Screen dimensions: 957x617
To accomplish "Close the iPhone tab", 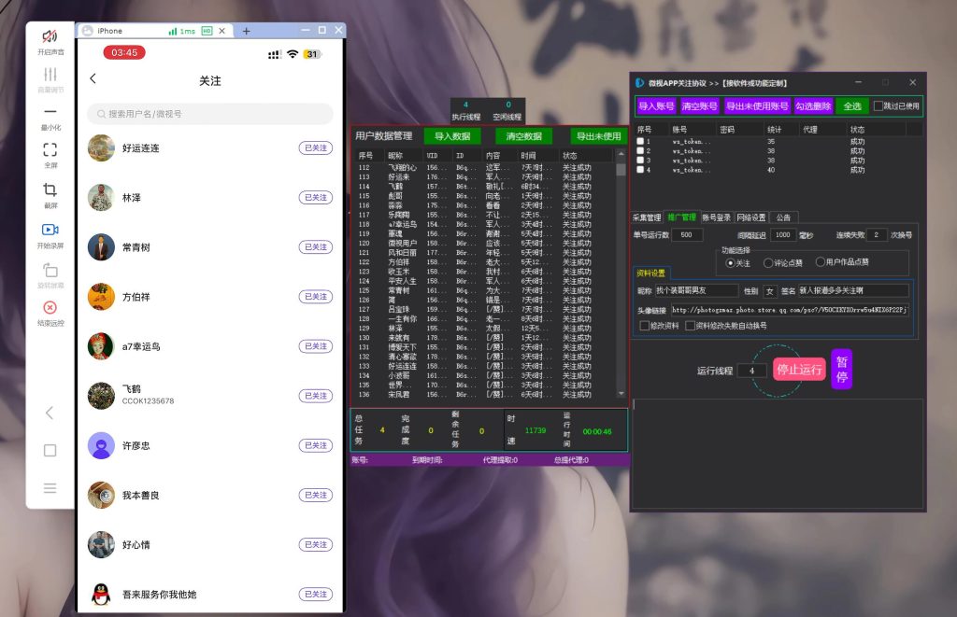I will tap(222, 31).
